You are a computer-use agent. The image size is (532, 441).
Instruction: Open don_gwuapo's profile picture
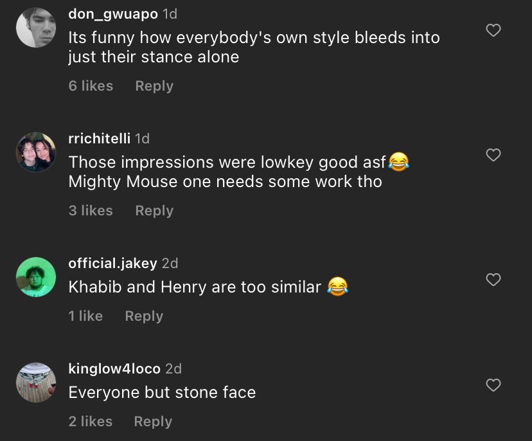[36, 28]
